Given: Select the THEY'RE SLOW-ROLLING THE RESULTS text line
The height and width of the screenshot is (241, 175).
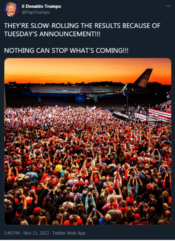Looking at the screenshot, I should (x=82, y=26).
